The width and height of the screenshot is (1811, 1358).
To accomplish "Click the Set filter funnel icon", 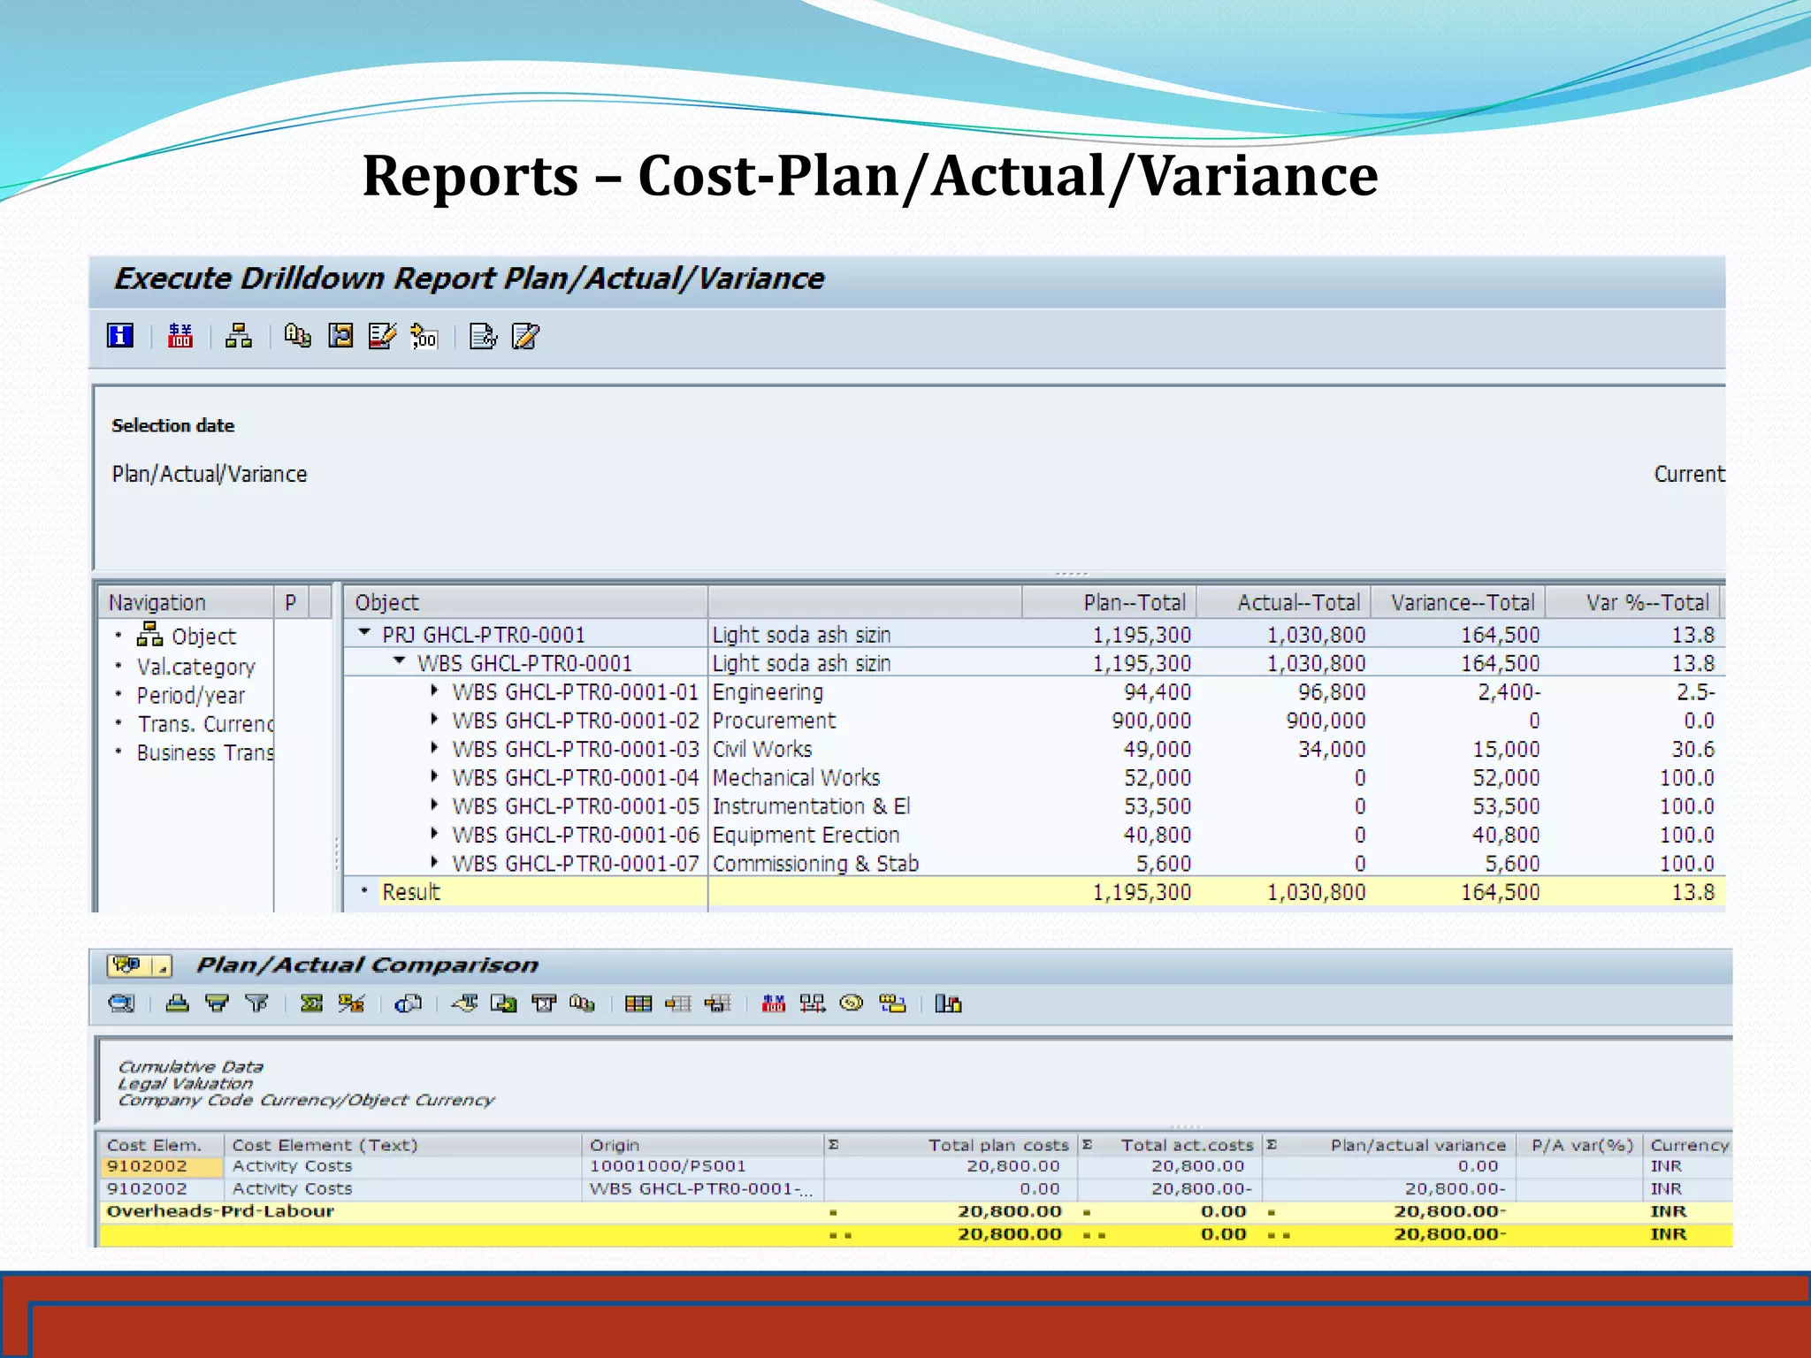I will coord(256,1003).
